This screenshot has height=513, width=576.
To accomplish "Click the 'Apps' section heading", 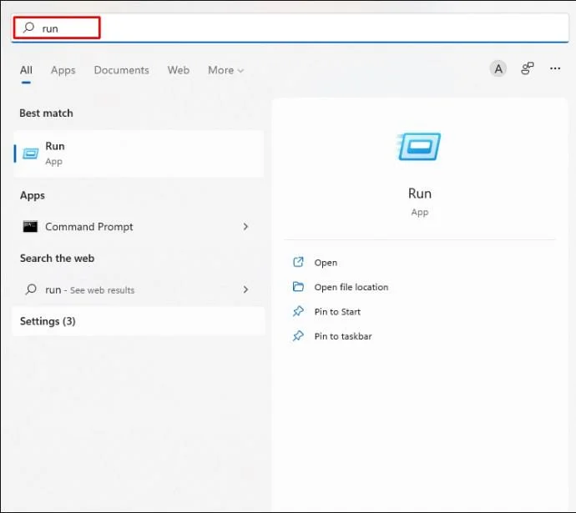I will tap(33, 195).
